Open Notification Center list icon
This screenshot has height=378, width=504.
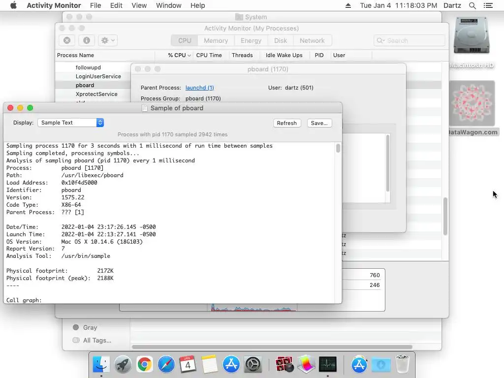click(x=488, y=5)
